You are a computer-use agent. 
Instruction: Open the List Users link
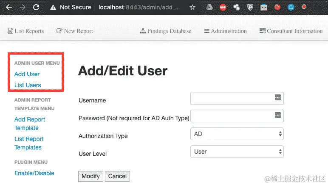(28, 85)
